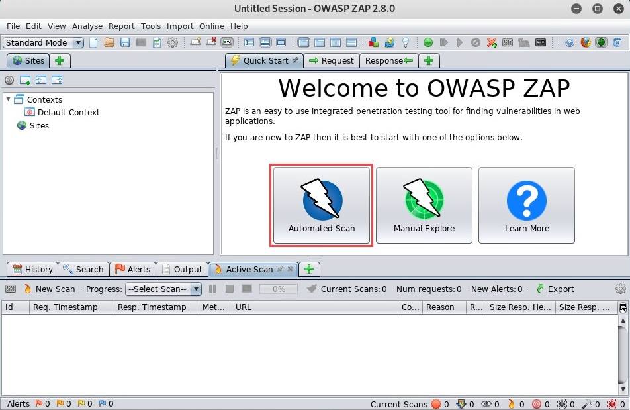Toggle the green break-on-requests circle icon
Screen dimensions: 630x410
(428, 42)
